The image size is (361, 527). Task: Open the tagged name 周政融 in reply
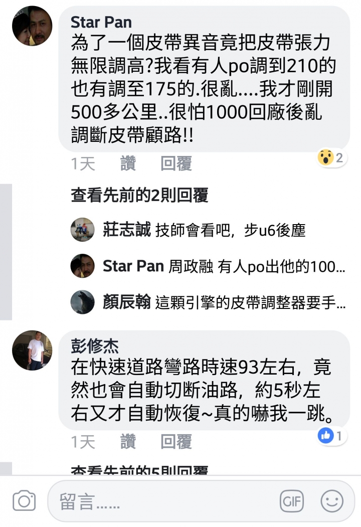coord(191,267)
